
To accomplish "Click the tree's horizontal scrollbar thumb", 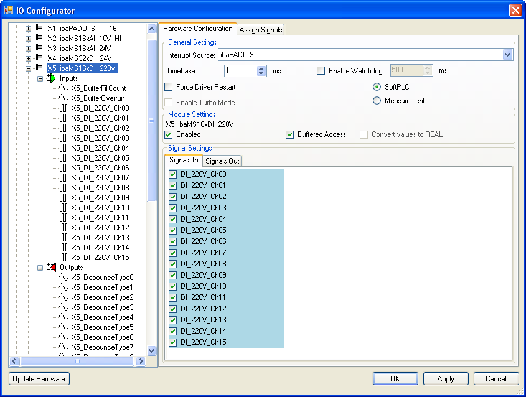I will pyautogui.click(x=77, y=361).
